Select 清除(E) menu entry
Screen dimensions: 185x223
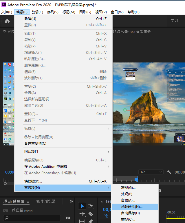coord(63,71)
